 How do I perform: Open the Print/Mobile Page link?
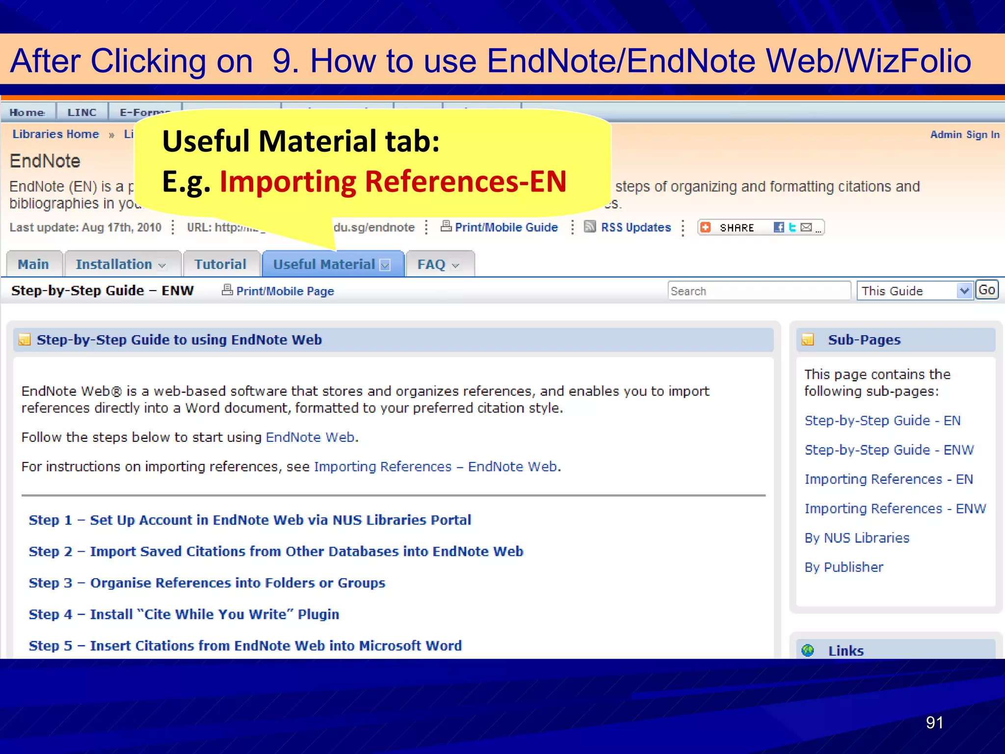(x=285, y=291)
